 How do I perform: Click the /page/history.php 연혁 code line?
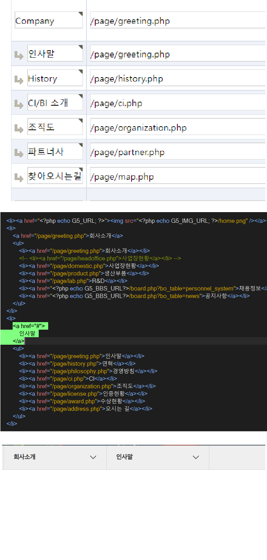pos(77,364)
